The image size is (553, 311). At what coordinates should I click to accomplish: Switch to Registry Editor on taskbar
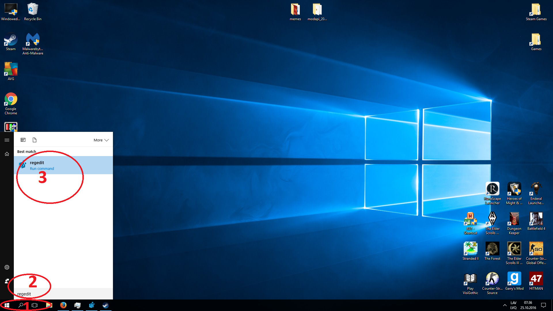click(92, 305)
